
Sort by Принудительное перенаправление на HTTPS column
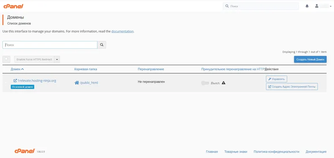tap(233, 69)
